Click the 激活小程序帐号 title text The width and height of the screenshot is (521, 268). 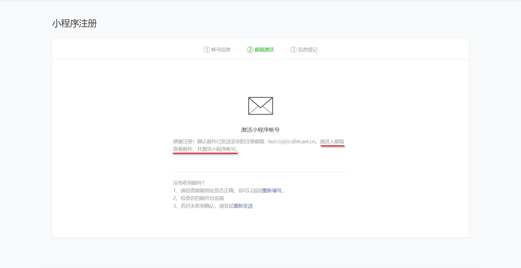click(x=260, y=130)
